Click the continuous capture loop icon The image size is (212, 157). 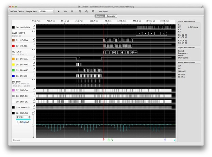65,11
